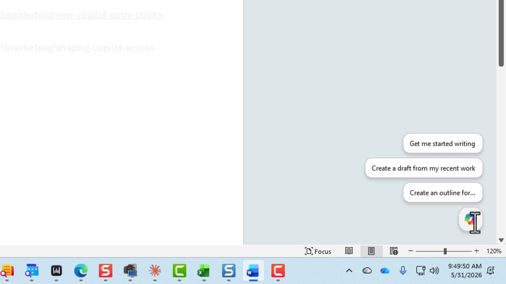Open the red Camtasia taskbar icon
This screenshot has width=506, height=284.
click(278, 271)
